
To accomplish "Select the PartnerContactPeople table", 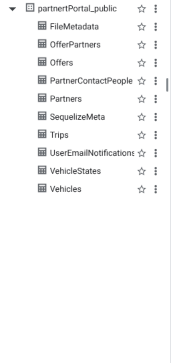I will click(x=91, y=81).
